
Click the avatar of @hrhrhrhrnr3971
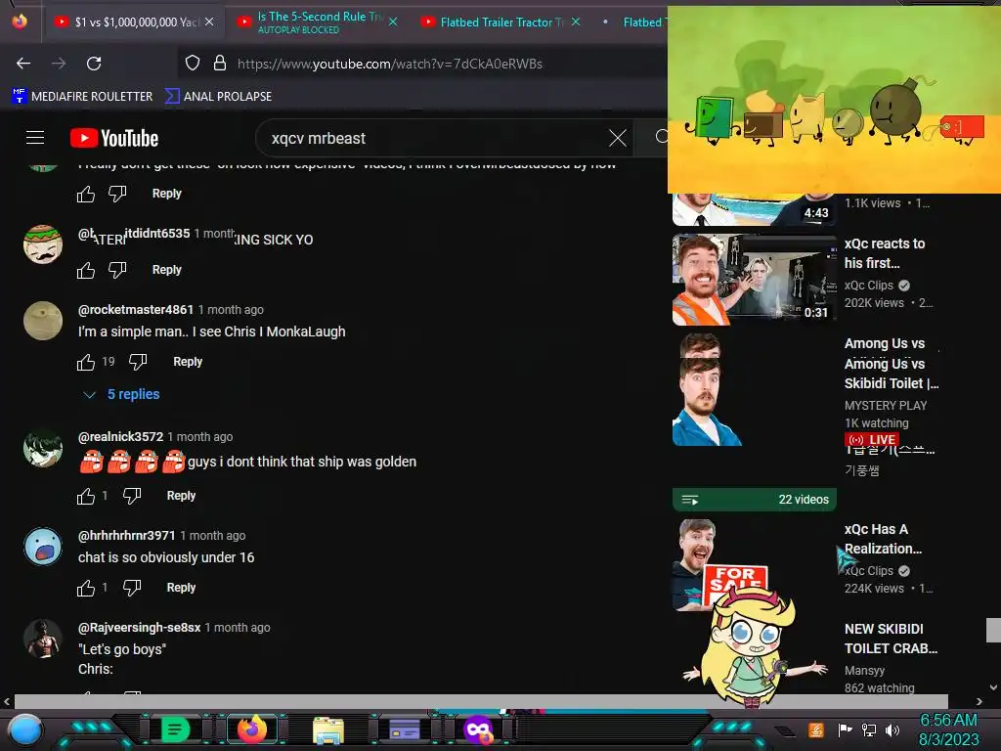(x=43, y=547)
